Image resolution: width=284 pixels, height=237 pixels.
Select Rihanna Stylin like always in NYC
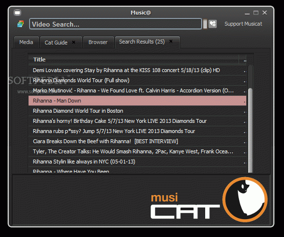[137, 162]
